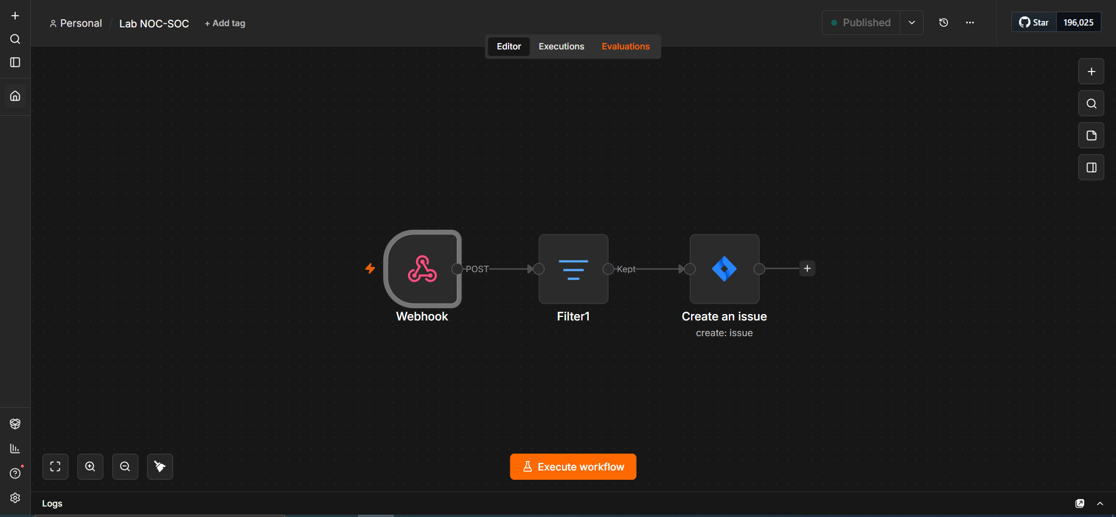Click the Create an issue input handle
Viewport: 1116px width, 517px height.
[690, 269]
